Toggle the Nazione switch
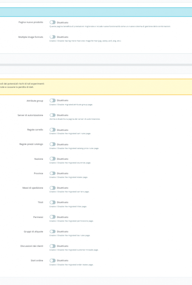Screen dimensions: 192x285 pyautogui.click(x=53, y=159)
